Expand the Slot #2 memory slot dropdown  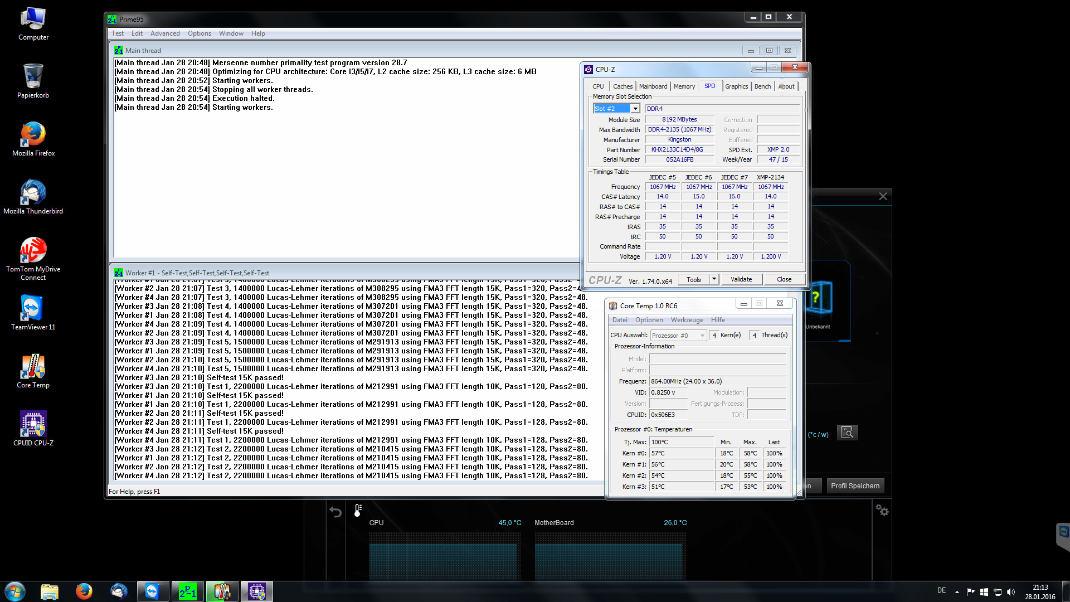point(635,109)
